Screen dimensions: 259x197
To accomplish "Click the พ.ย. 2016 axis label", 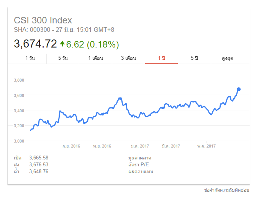I will coord(102,146).
